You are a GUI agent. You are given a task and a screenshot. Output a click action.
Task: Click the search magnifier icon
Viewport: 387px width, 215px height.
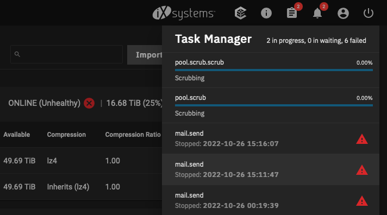pyautogui.click(x=17, y=54)
